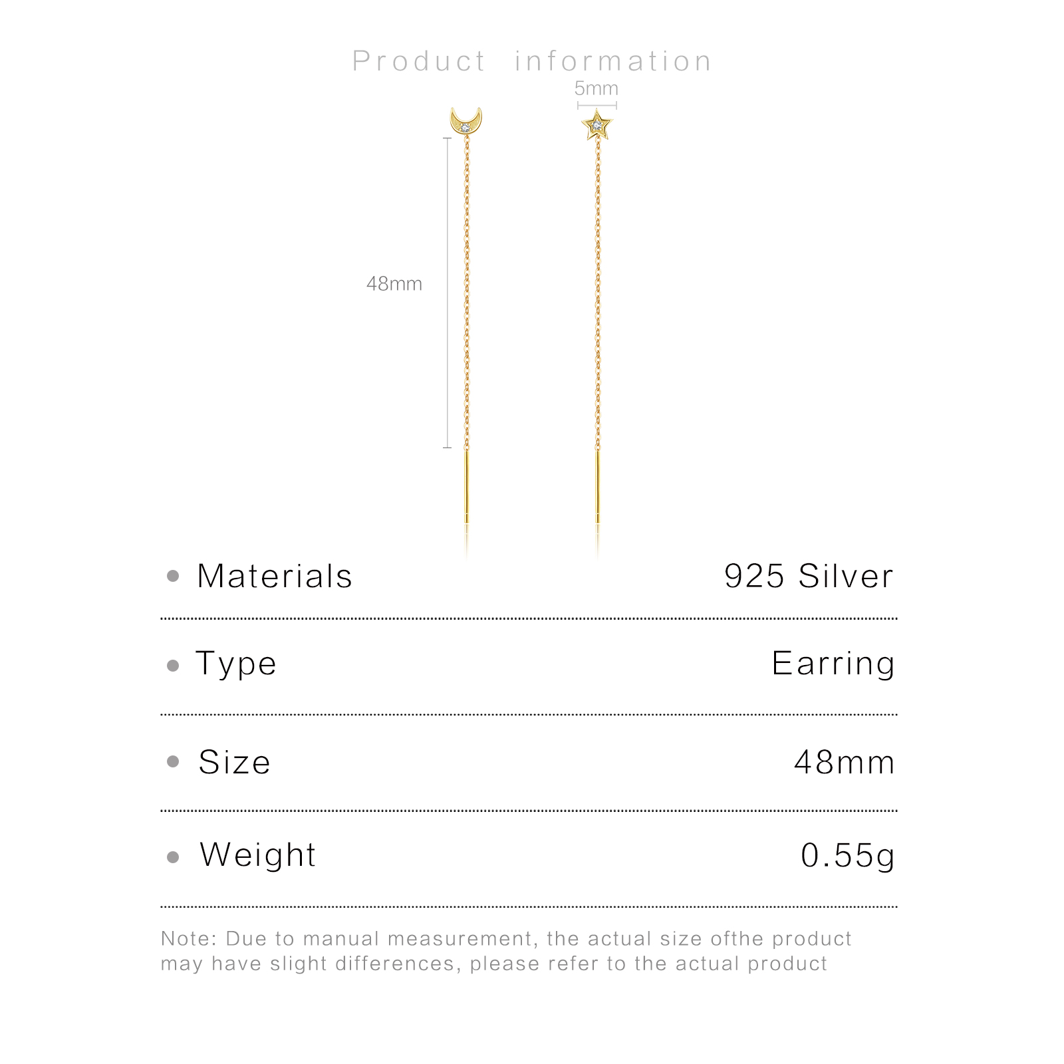Select the Type label text

coord(236,664)
